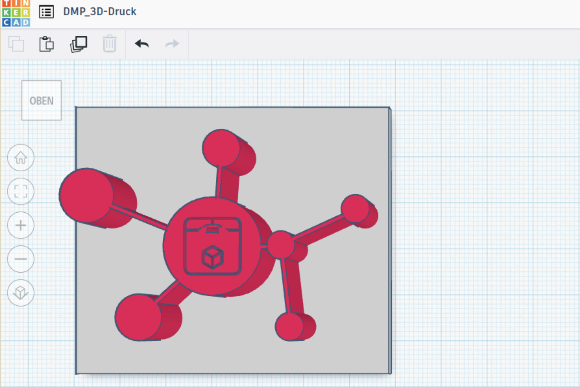Click the Paste clipboard icon
Screen dimensions: 580x387
pos(46,44)
